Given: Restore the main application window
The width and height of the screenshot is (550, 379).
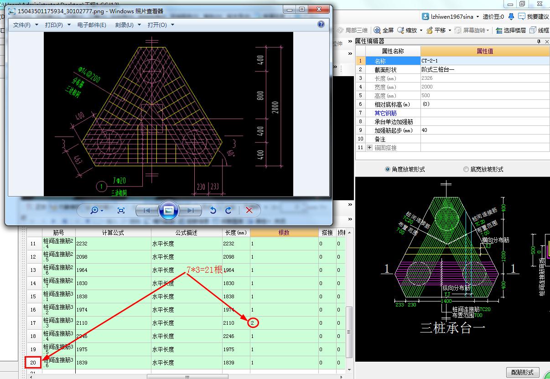Looking at the screenshot, I should point(522,4).
